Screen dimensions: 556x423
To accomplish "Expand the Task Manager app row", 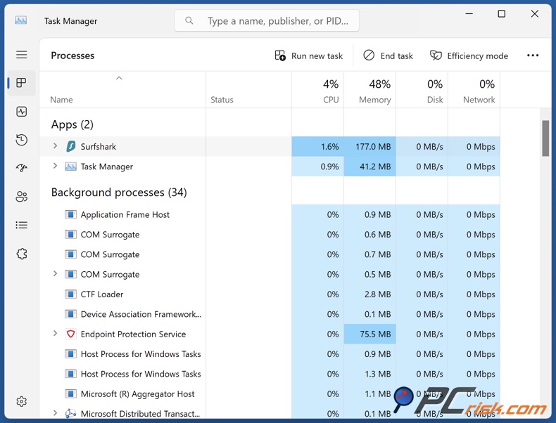I will tap(56, 167).
